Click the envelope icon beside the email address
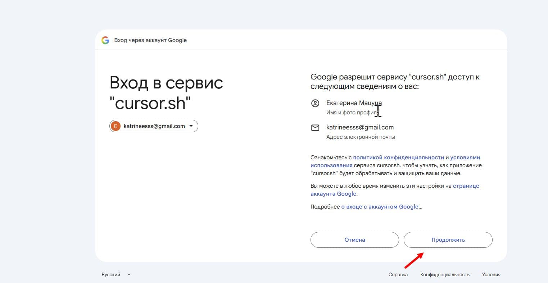 click(315, 128)
